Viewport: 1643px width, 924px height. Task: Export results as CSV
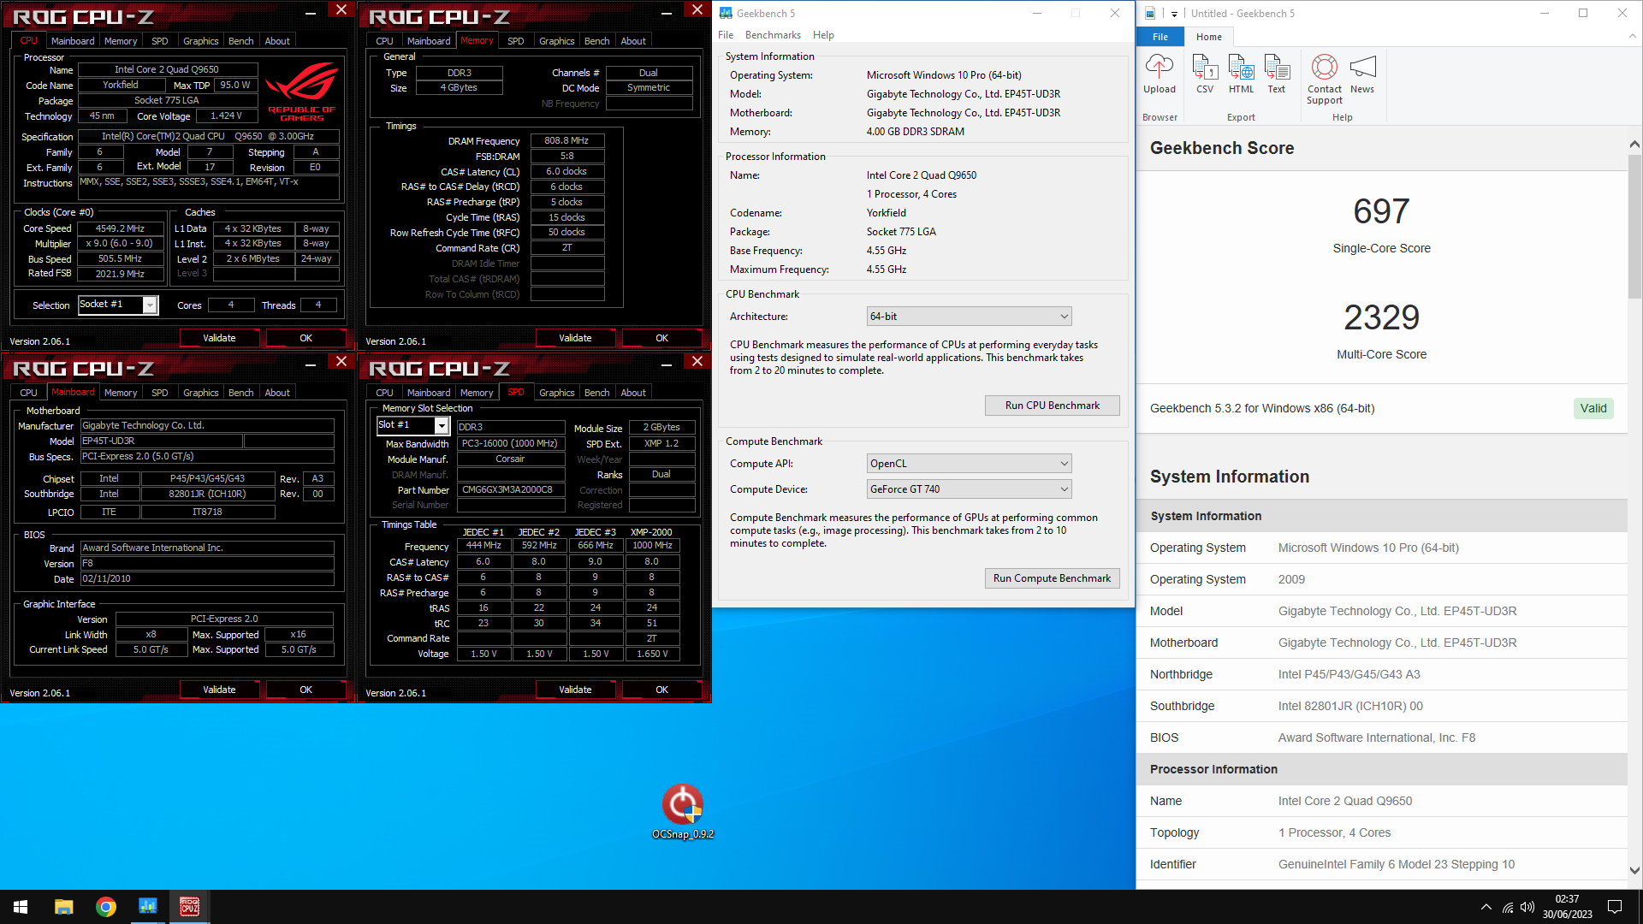(x=1205, y=74)
